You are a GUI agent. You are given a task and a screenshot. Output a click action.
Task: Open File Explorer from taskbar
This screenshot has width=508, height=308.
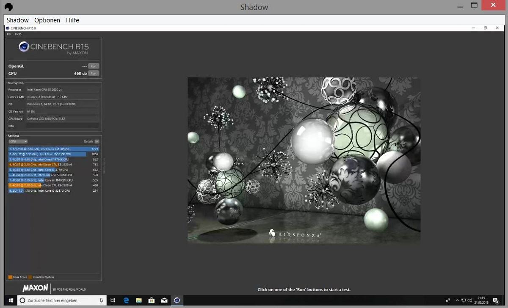[x=139, y=300]
